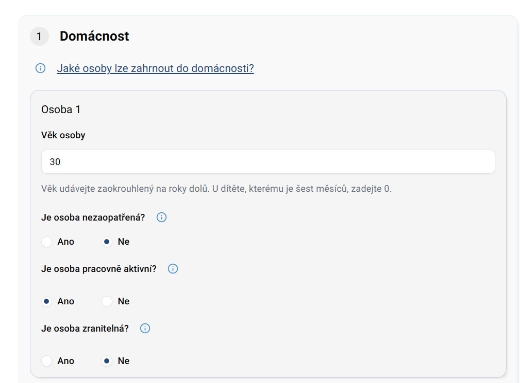The width and height of the screenshot is (520, 383).
Task: Click info icon beside "Je osoba zranitelná?"
Action: (x=145, y=329)
